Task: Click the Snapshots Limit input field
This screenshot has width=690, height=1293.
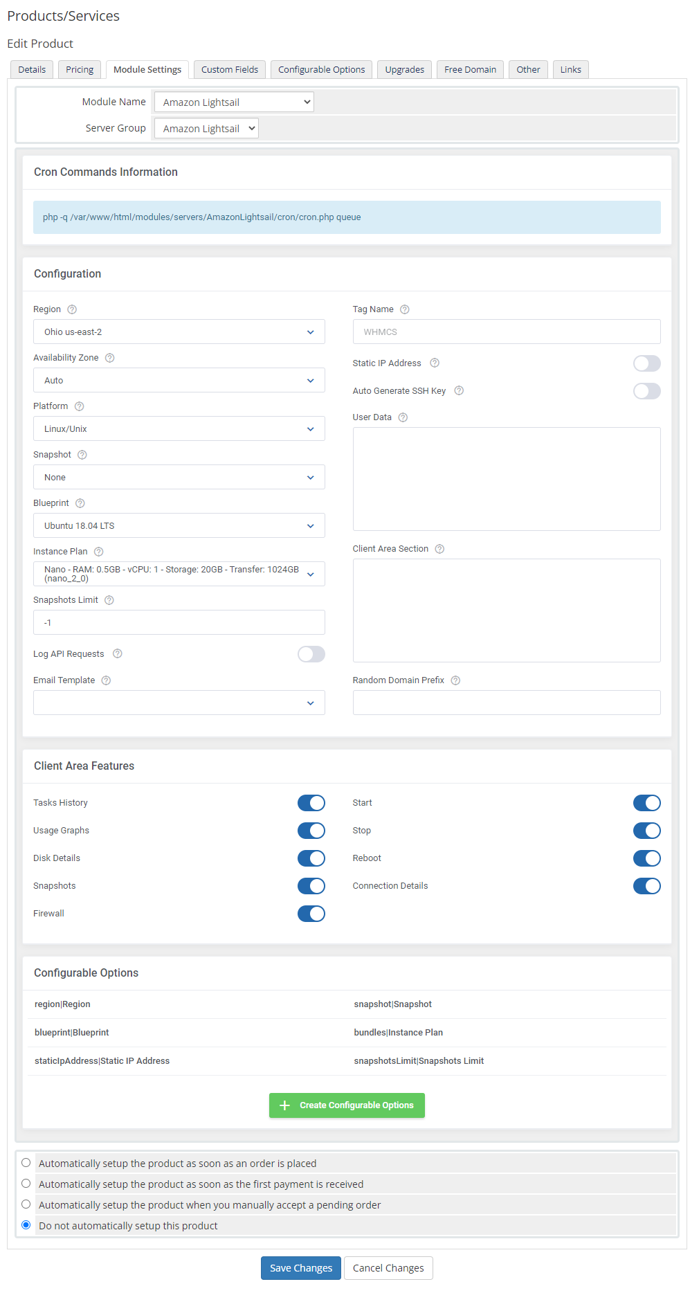Action: [179, 622]
